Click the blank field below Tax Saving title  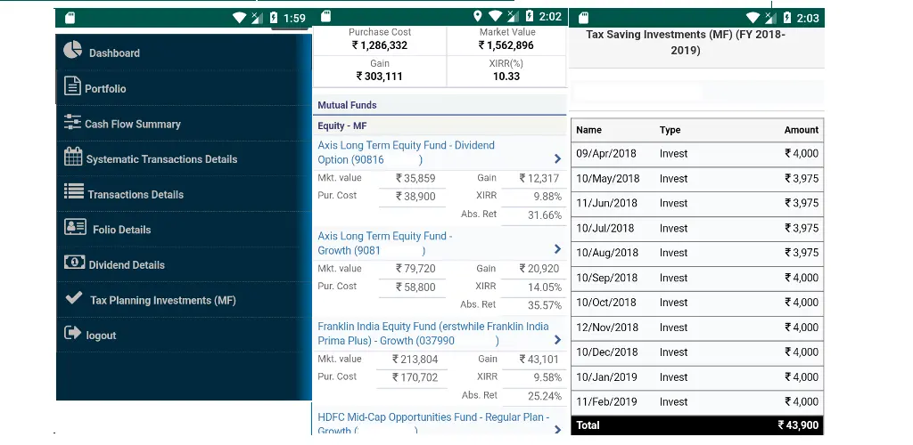pos(697,93)
